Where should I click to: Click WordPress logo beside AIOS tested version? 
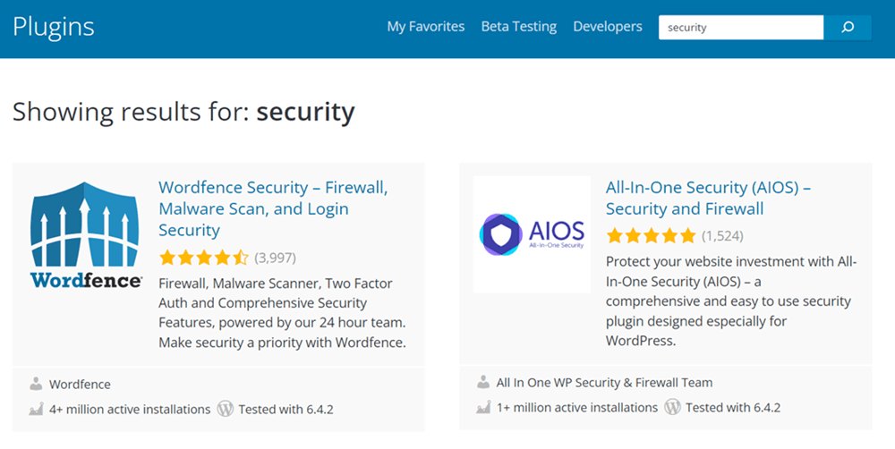[672, 407]
